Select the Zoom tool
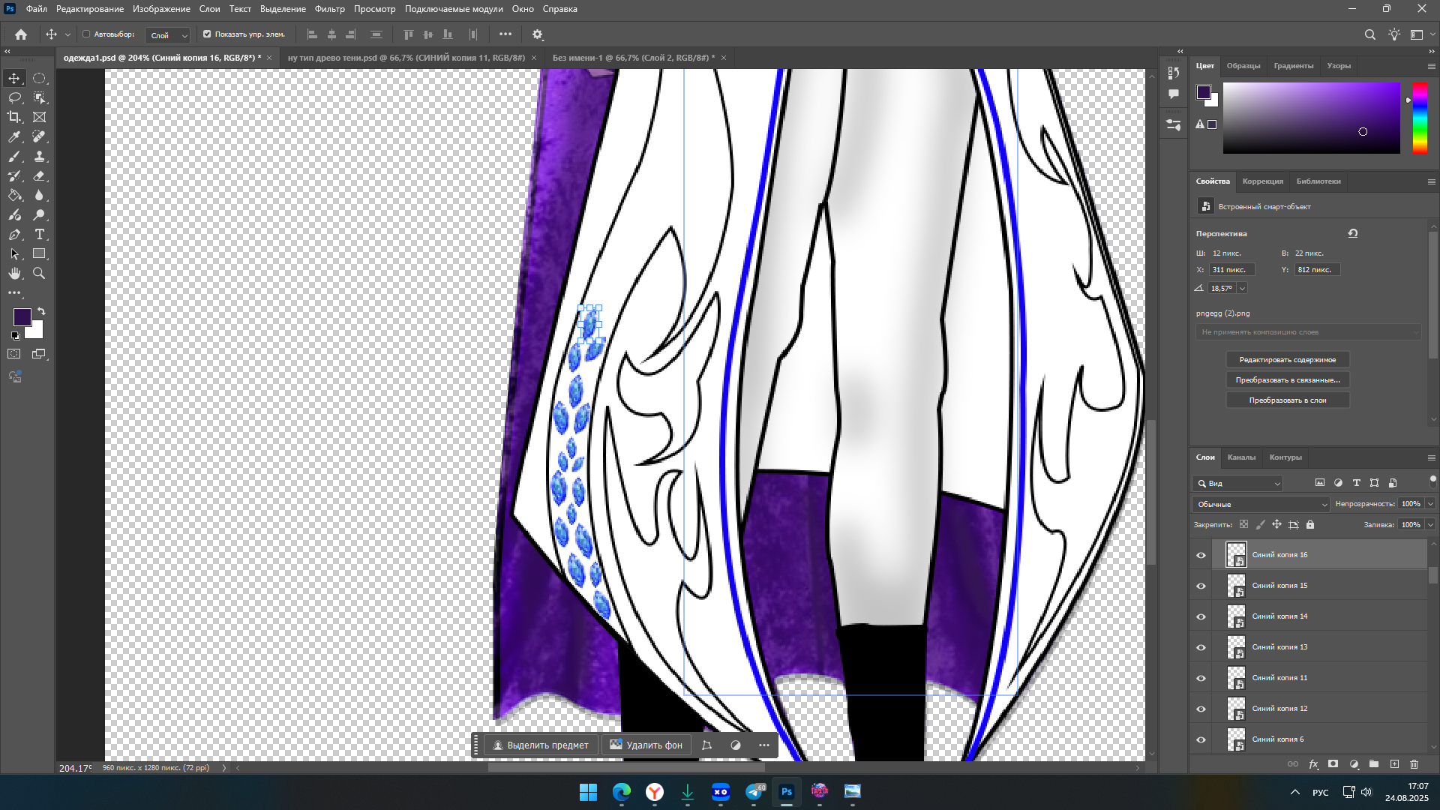1440x810 pixels. [x=40, y=274]
